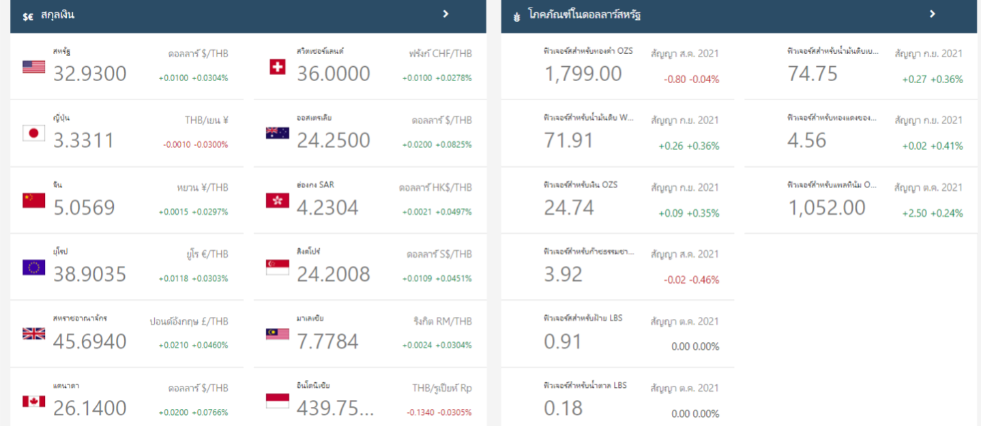Click the yen change -0.0010 -0.0300%
Viewport: 981px width, 426px height.
pyautogui.click(x=195, y=144)
